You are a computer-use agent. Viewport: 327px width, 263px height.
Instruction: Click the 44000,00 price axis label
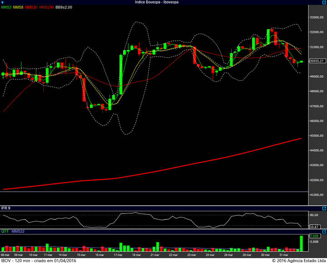317,151
